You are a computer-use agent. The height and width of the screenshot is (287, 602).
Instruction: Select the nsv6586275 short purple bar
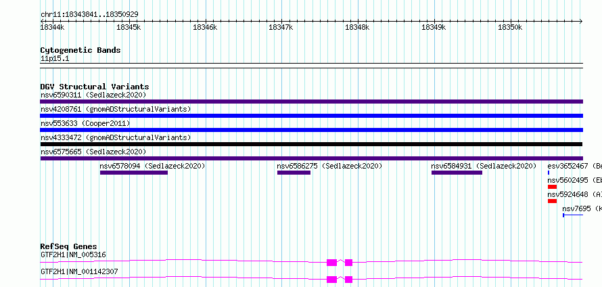[x=294, y=173]
